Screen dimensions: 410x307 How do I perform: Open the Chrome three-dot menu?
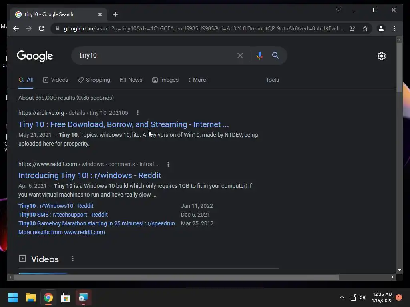click(394, 28)
